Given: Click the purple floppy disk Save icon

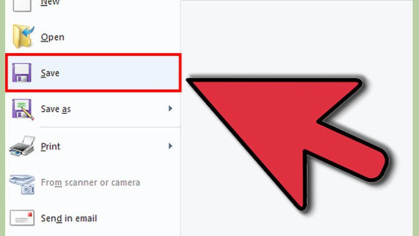Looking at the screenshot, I should [22, 72].
